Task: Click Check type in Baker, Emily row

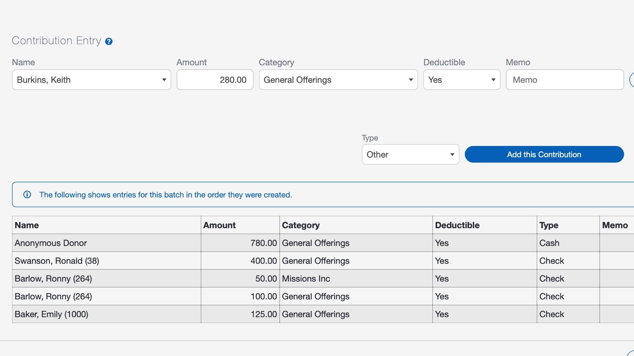Action: tap(568, 314)
